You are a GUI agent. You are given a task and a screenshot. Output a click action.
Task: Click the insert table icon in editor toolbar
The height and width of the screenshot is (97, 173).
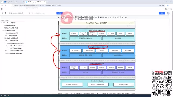pyautogui.click(x=103, y=17)
